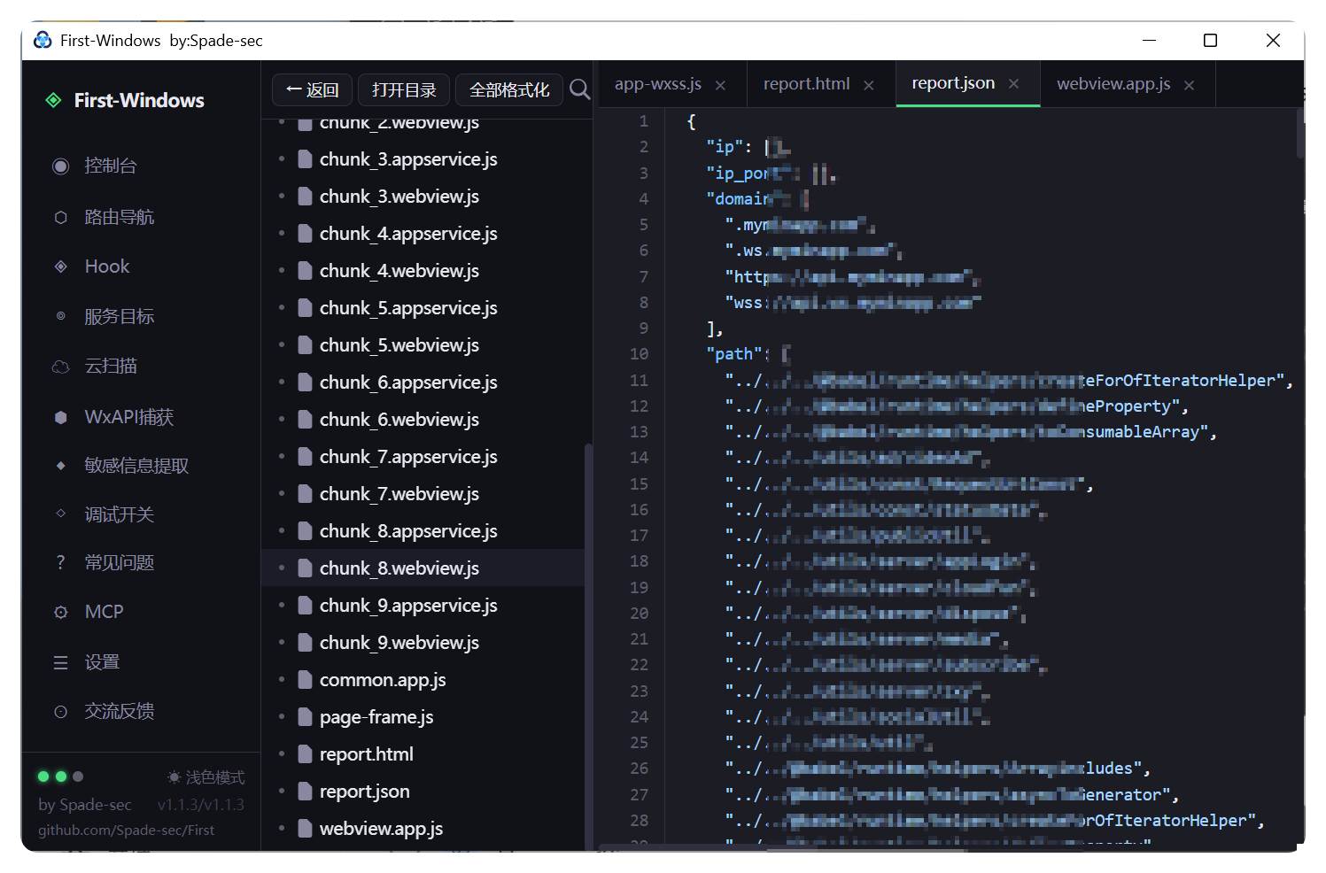
Task: Click the 服务目标 target icon
Action: tap(60, 316)
